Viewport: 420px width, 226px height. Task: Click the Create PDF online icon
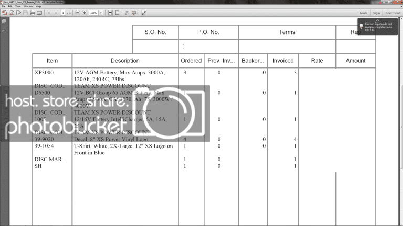(5, 13)
